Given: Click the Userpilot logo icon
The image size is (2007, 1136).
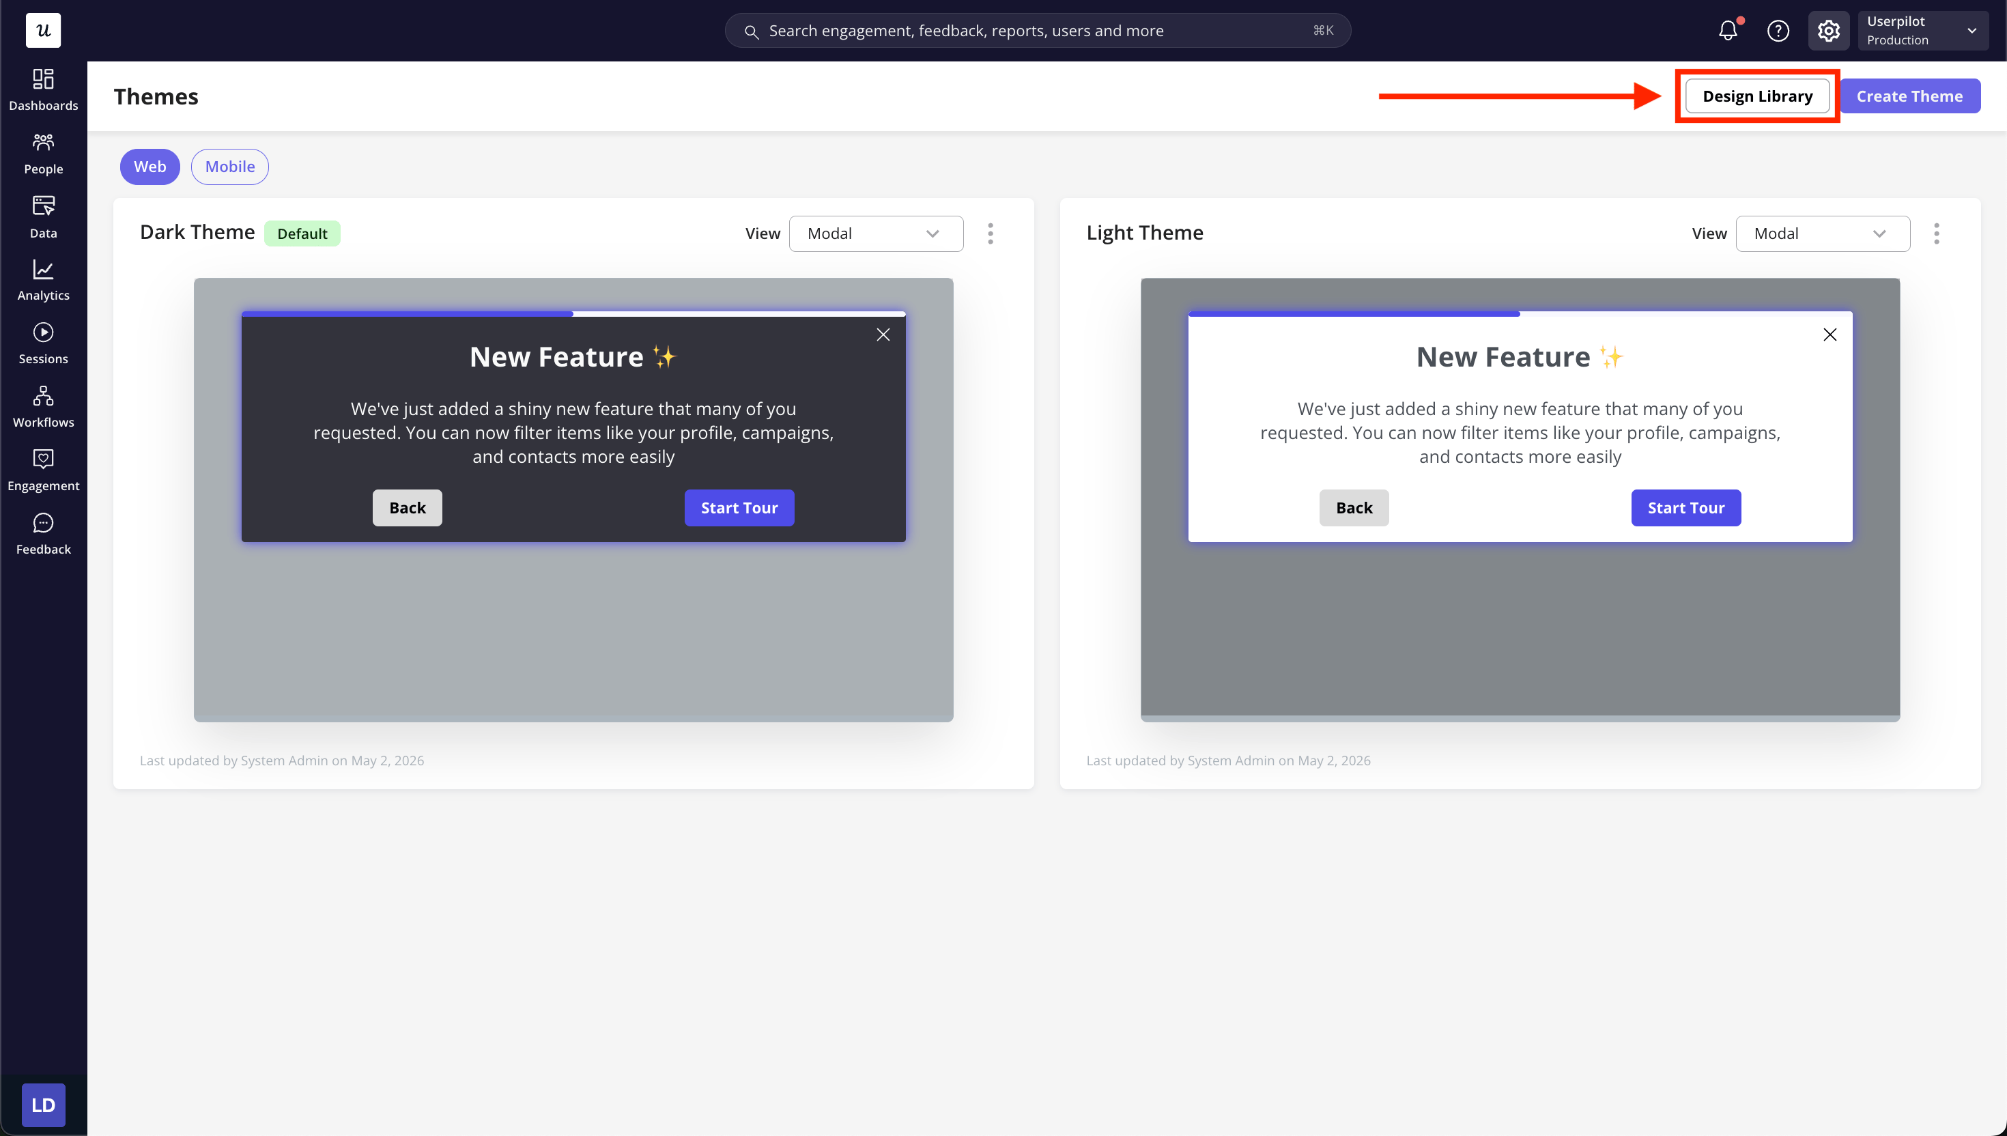Looking at the screenshot, I should coord(43,31).
